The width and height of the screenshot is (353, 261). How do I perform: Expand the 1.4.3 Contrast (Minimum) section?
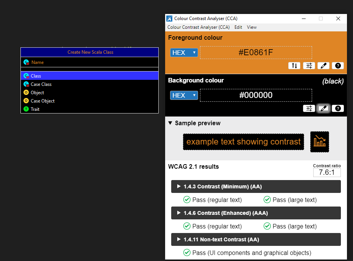click(178, 186)
